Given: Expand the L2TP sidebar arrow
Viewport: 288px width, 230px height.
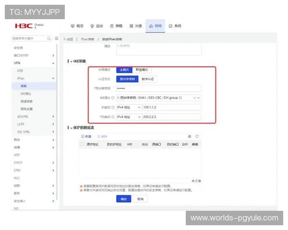Looking at the screenshot, I should (53, 124).
